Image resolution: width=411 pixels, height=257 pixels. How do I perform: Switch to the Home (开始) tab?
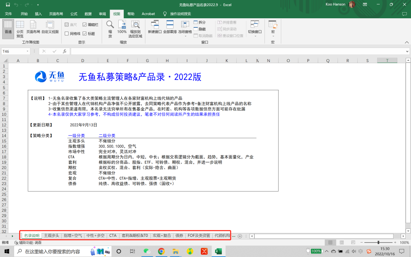(x=24, y=14)
